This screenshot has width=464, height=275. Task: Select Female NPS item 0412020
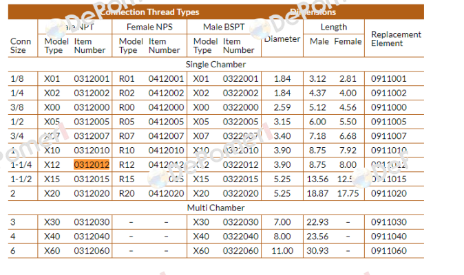pyautogui.click(x=167, y=193)
